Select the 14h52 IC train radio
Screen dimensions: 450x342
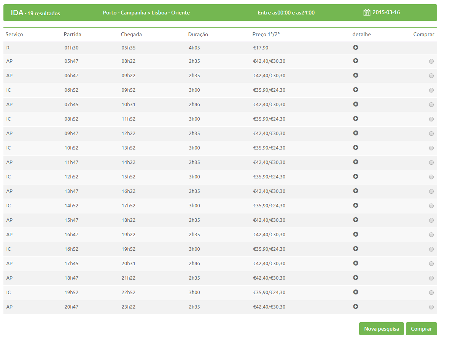click(x=431, y=206)
